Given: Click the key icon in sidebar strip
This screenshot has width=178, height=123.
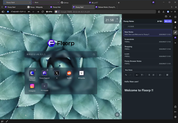Looking at the screenshot, I should coord(175,112).
